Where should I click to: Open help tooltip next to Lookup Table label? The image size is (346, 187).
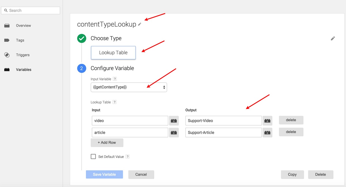tap(114, 102)
